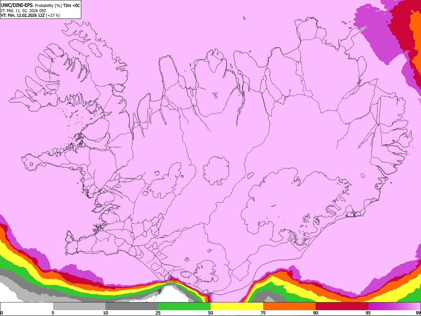Click the purple gradient 95–99% legend segment

click(394, 306)
